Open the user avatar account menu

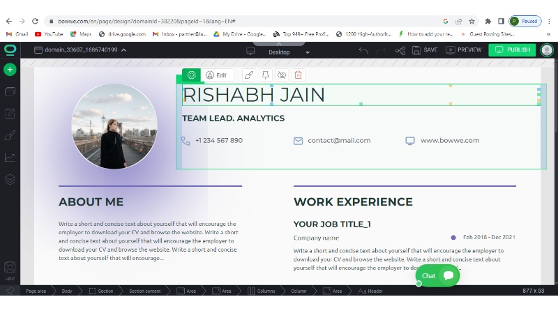pos(547,50)
